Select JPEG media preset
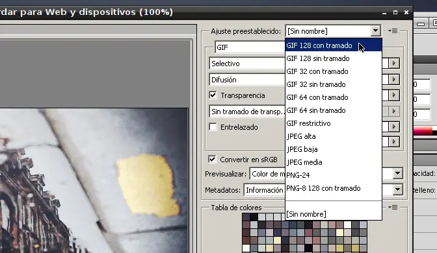 pyautogui.click(x=334, y=162)
